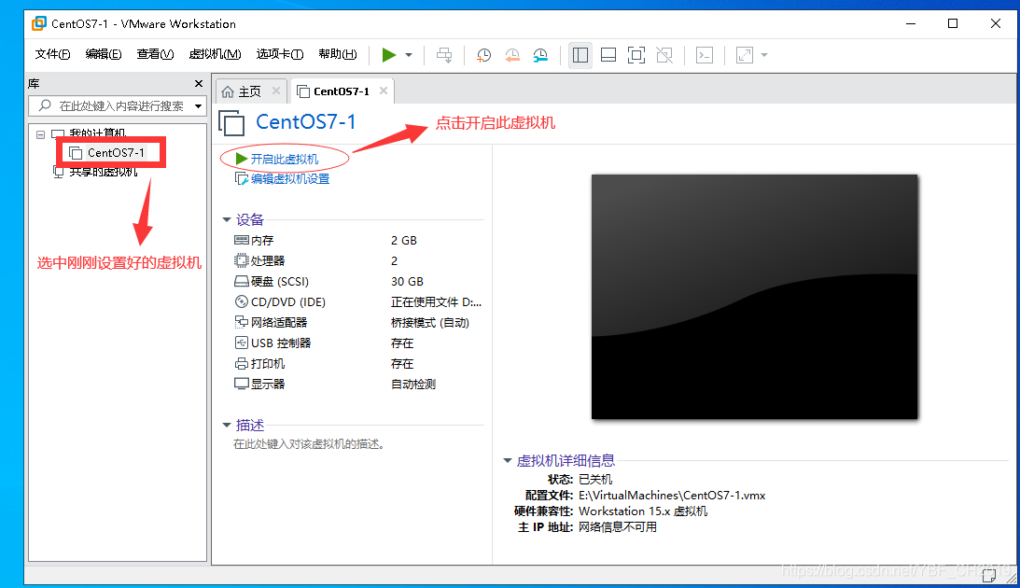The height and width of the screenshot is (588, 1020).
Task: Open the console view toolbar icon
Action: [x=705, y=55]
